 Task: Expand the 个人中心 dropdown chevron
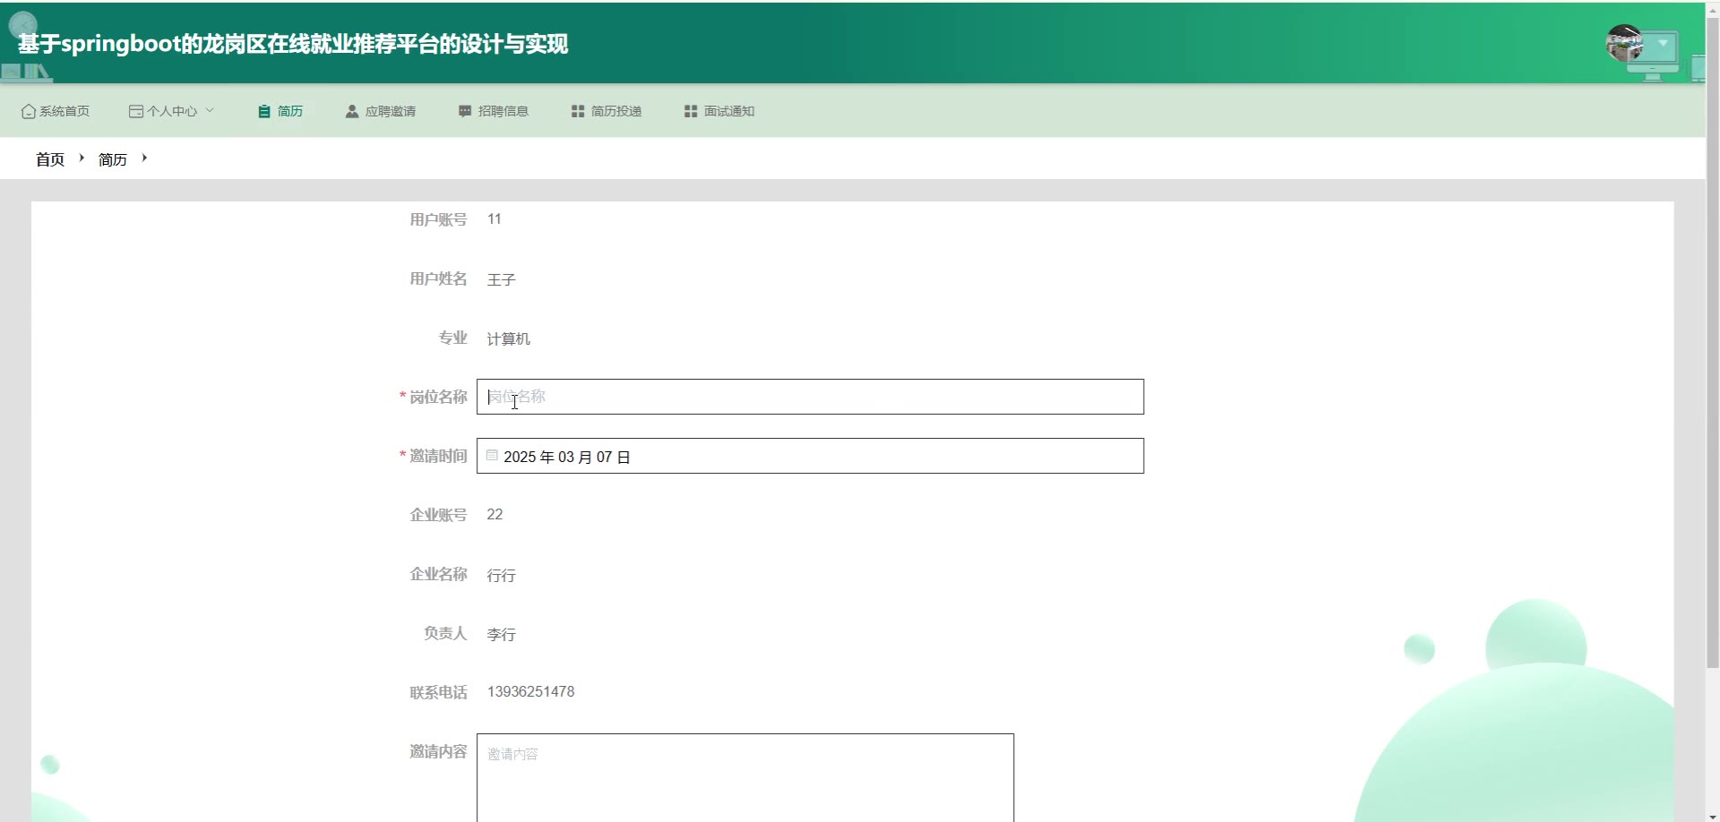click(x=210, y=110)
